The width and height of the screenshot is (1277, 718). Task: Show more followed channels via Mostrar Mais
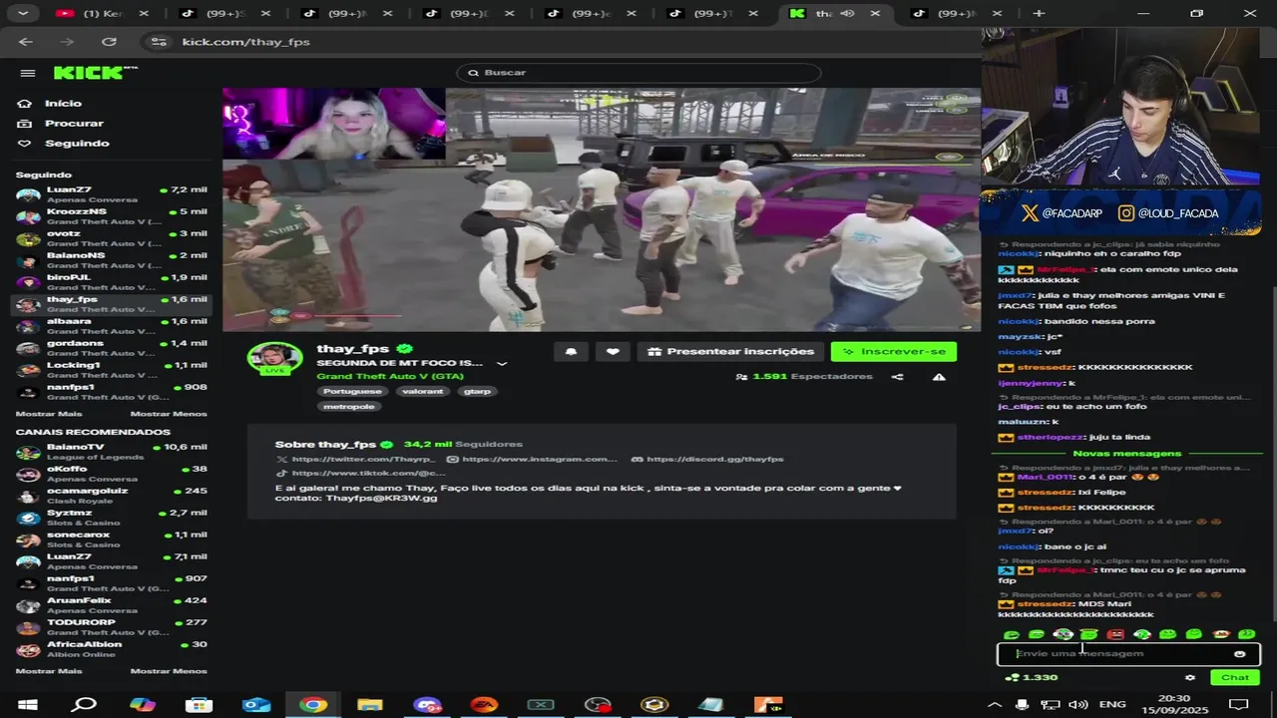click(49, 414)
